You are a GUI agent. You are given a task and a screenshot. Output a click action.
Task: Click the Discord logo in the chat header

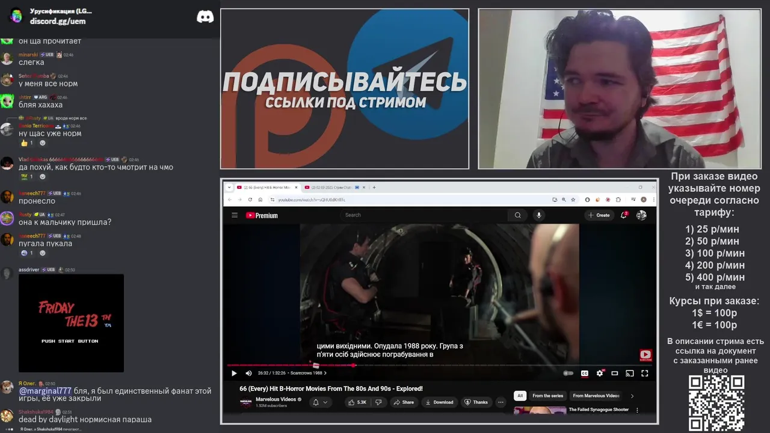[x=205, y=16]
